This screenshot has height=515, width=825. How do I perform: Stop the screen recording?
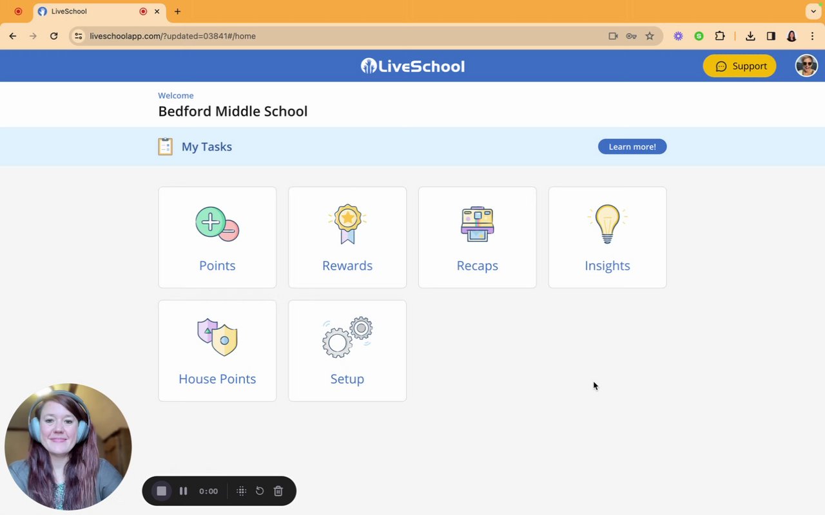point(162,491)
